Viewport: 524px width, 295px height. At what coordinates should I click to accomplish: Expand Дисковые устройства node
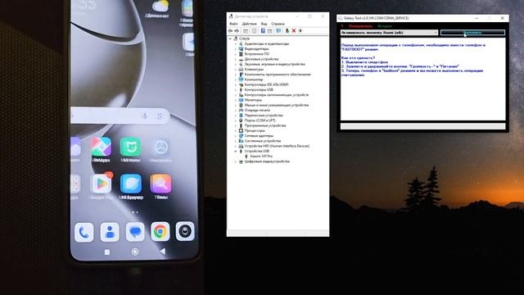[236, 59]
